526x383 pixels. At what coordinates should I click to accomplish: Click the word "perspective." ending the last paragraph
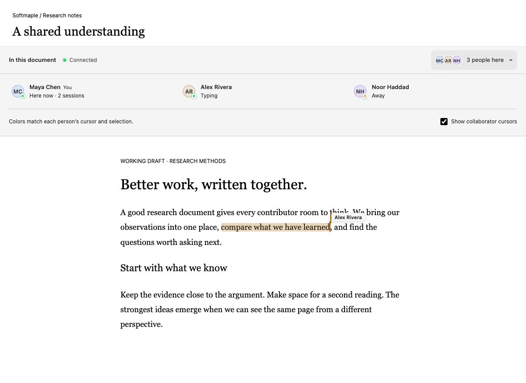pos(142,324)
